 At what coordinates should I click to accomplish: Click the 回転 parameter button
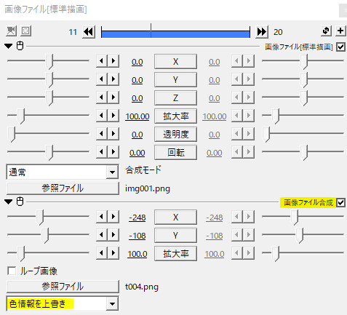tap(175, 153)
